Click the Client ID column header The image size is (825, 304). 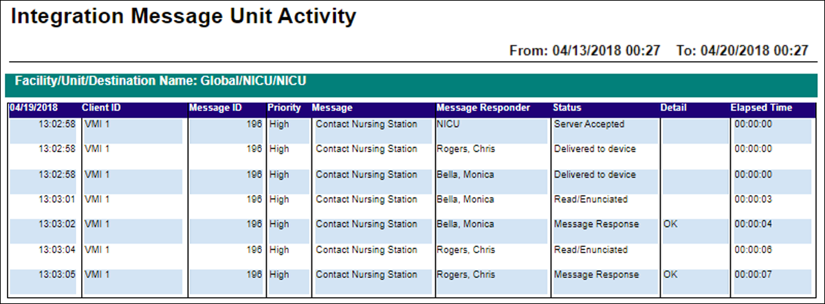tap(102, 108)
